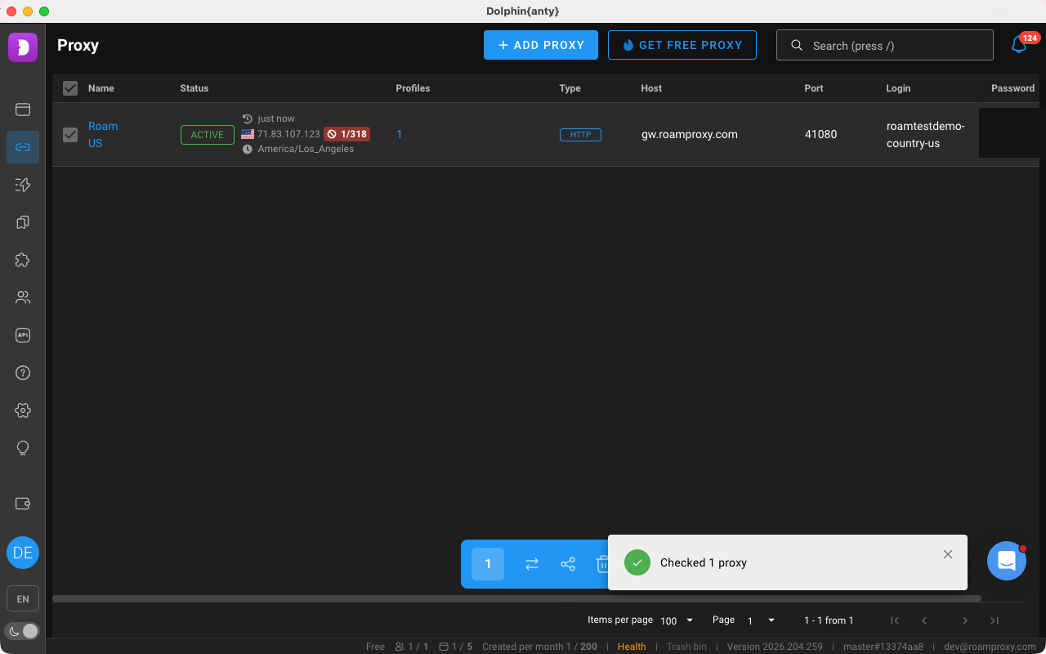Open the Settings gear sidebar icon
The width and height of the screenshot is (1046, 654).
pyautogui.click(x=23, y=410)
